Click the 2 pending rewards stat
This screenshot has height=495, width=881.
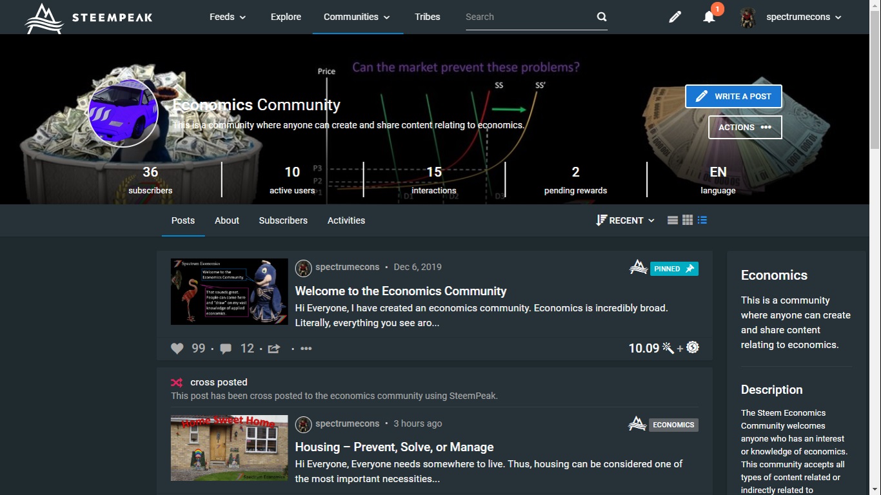(575, 180)
